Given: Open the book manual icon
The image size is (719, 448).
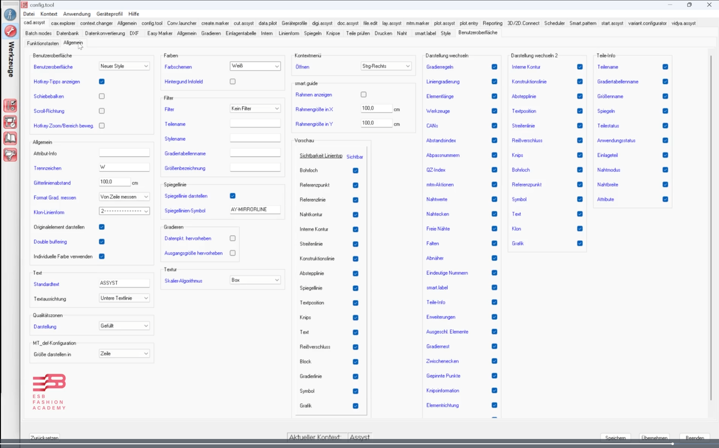Looking at the screenshot, I should (x=10, y=139).
